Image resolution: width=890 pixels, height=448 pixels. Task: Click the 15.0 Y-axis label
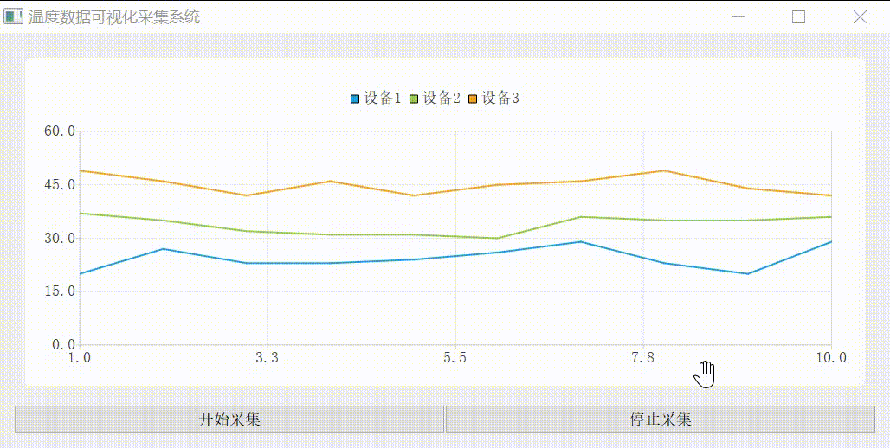pyautogui.click(x=60, y=291)
